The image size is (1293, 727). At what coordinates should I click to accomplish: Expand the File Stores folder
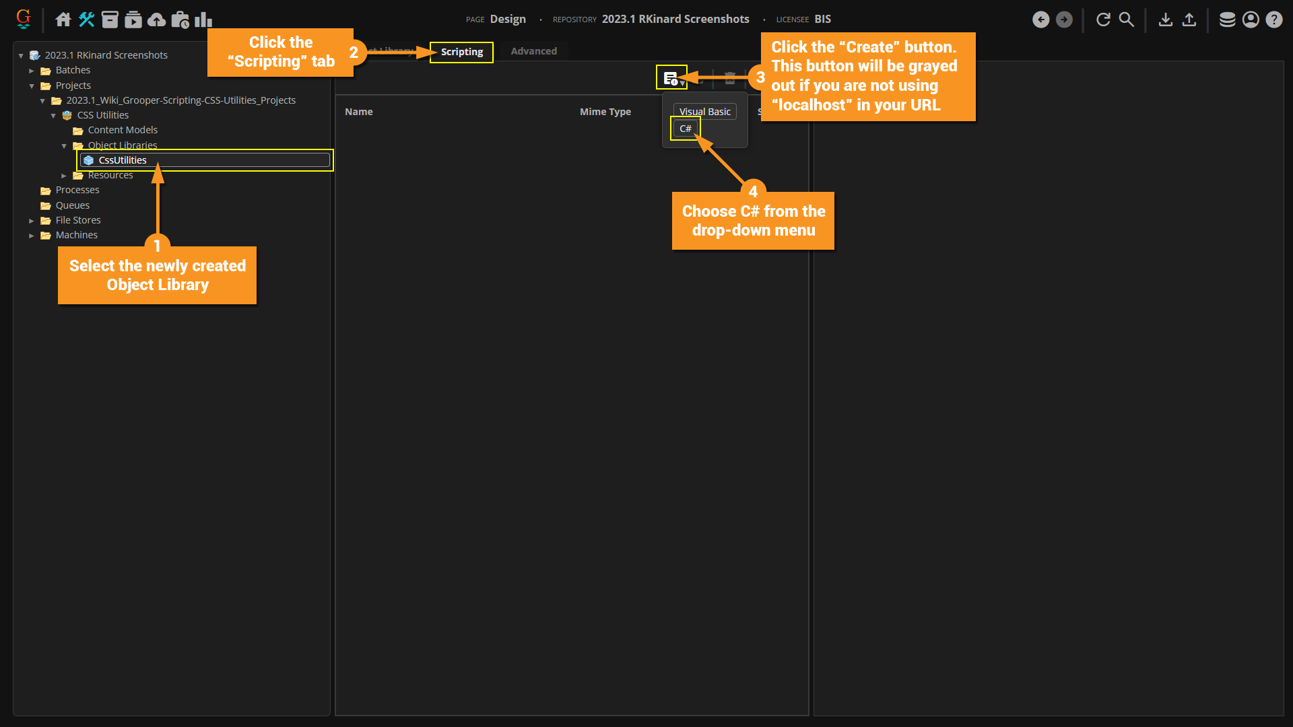32,221
